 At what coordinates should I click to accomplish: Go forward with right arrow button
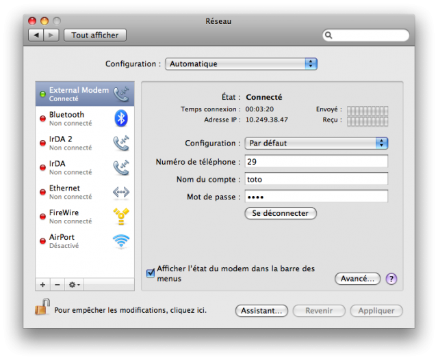(51, 35)
